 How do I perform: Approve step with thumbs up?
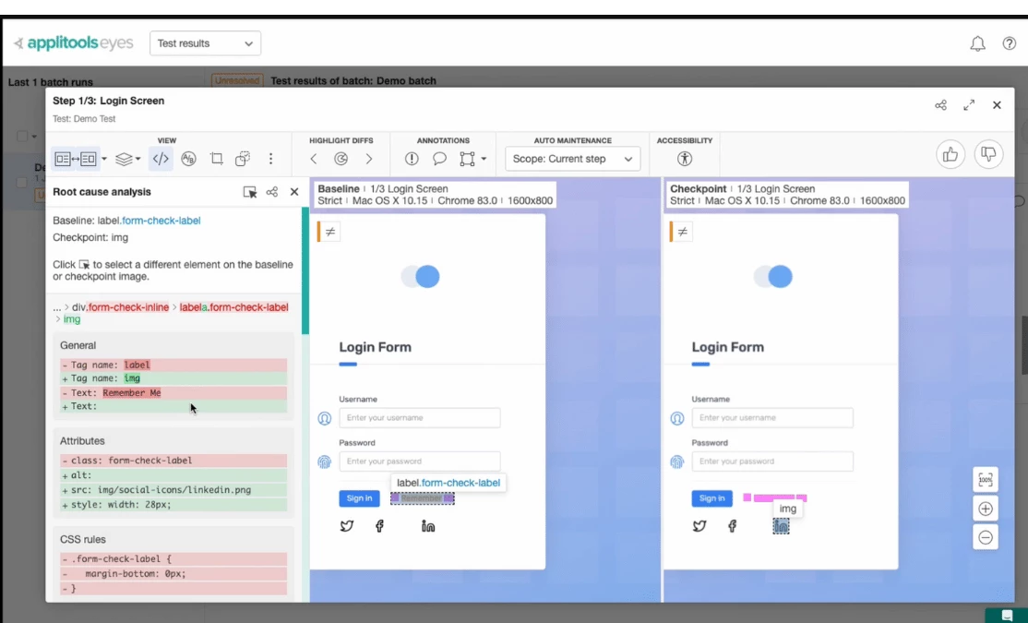click(950, 155)
